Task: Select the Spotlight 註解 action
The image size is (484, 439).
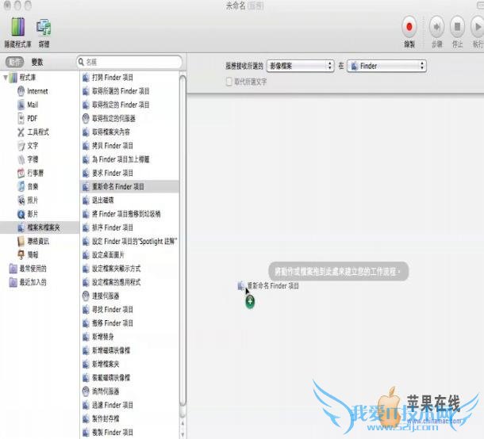Action: tap(129, 241)
